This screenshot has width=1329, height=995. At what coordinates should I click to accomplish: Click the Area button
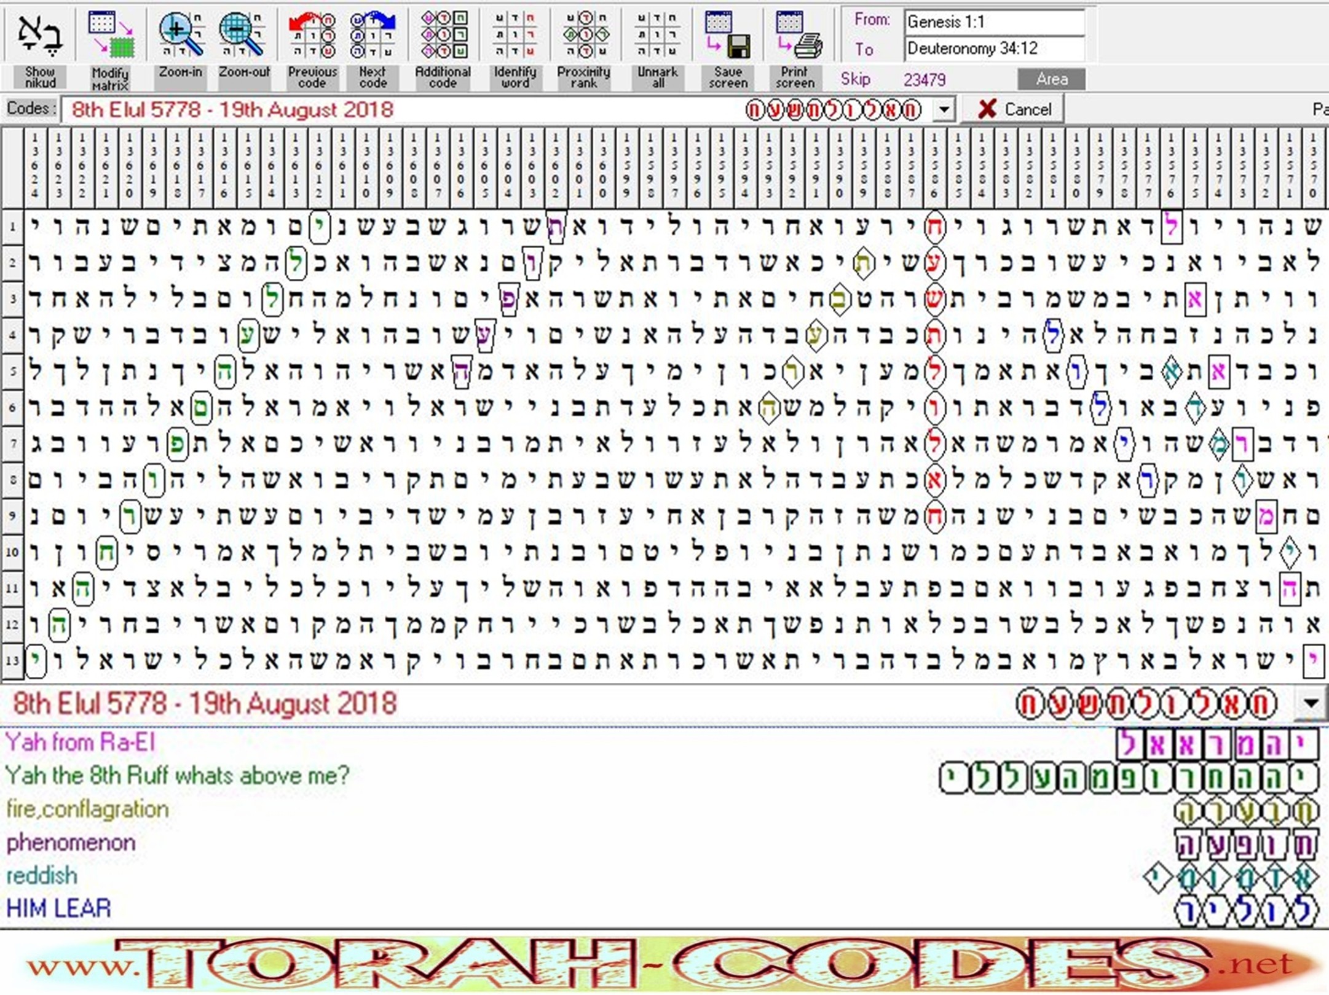(x=1051, y=79)
